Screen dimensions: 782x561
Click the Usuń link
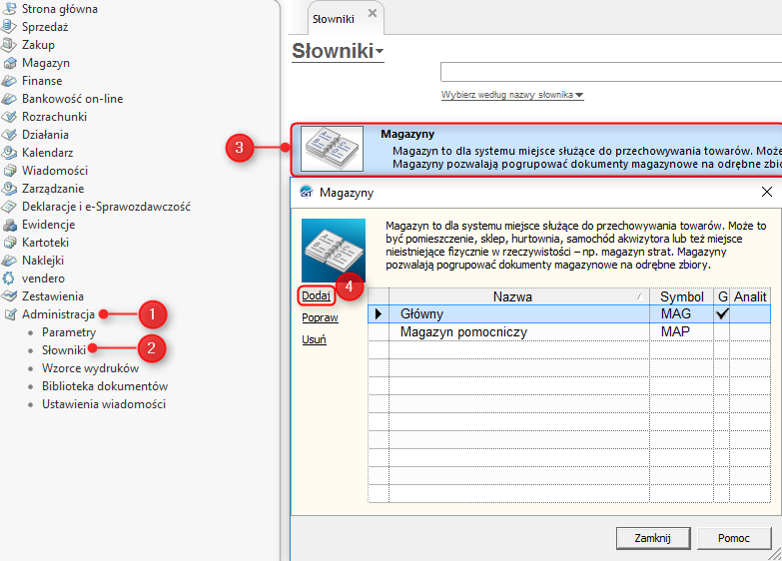[x=314, y=339]
